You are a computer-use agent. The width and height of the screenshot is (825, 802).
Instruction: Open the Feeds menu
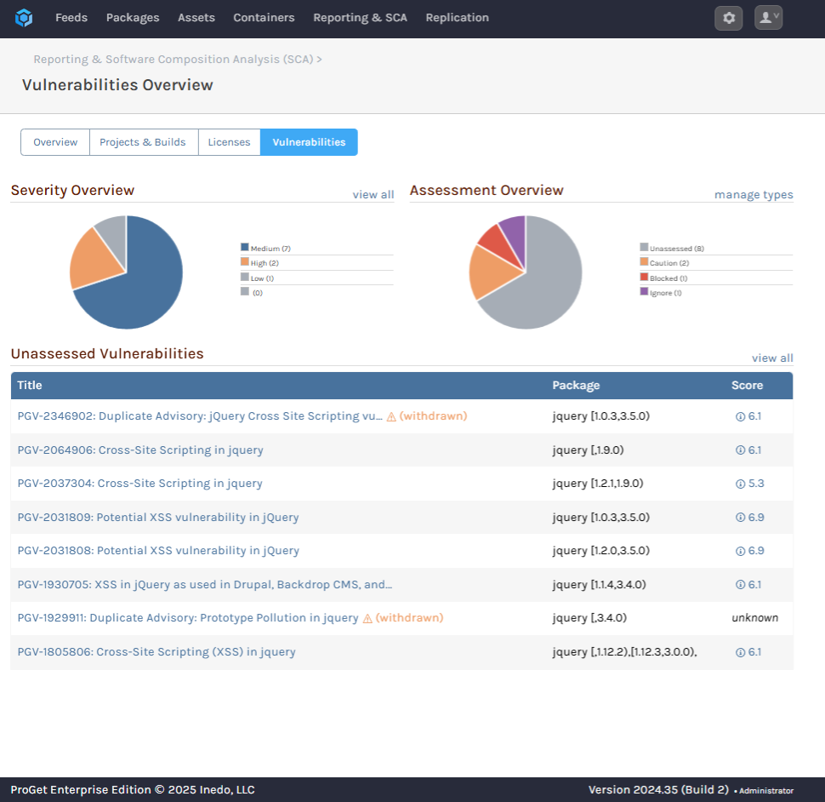coord(71,18)
